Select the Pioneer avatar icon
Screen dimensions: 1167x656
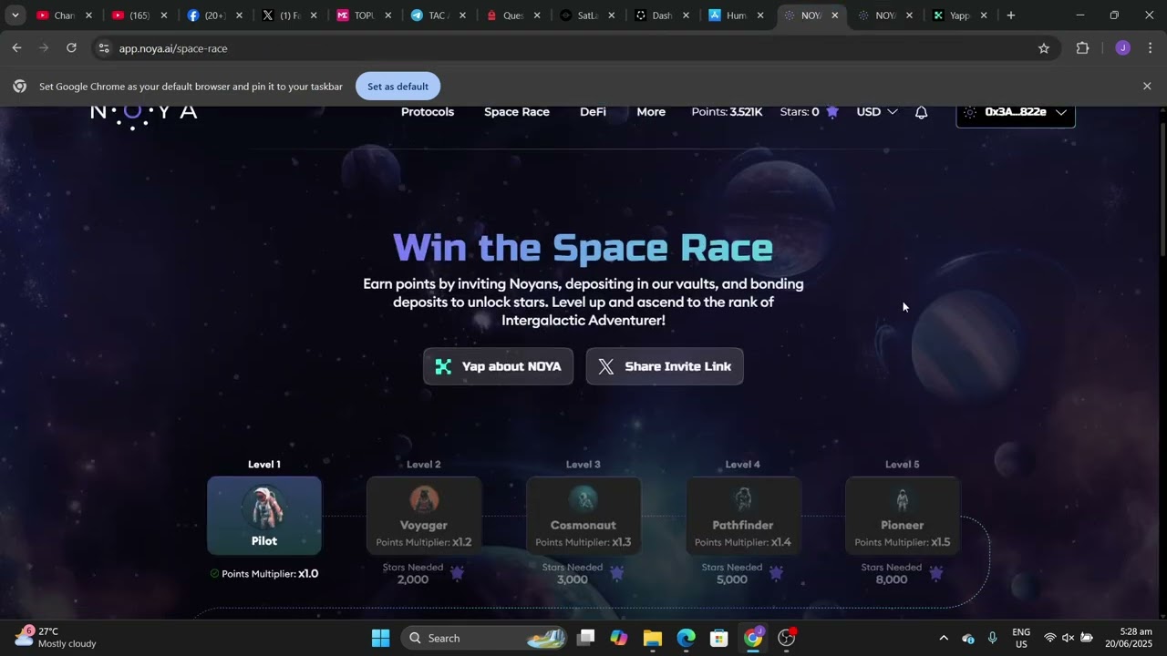903,499
